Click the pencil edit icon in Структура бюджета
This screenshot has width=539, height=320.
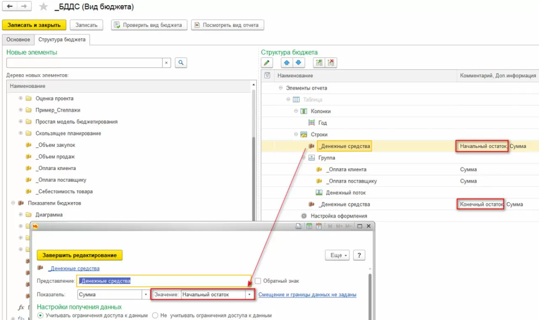coord(267,63)
